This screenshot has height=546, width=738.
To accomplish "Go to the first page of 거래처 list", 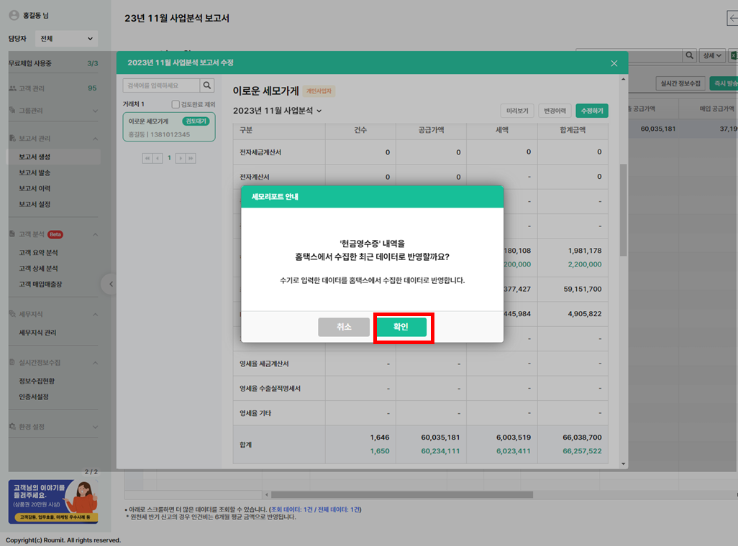I will click(x=147, y=158).
